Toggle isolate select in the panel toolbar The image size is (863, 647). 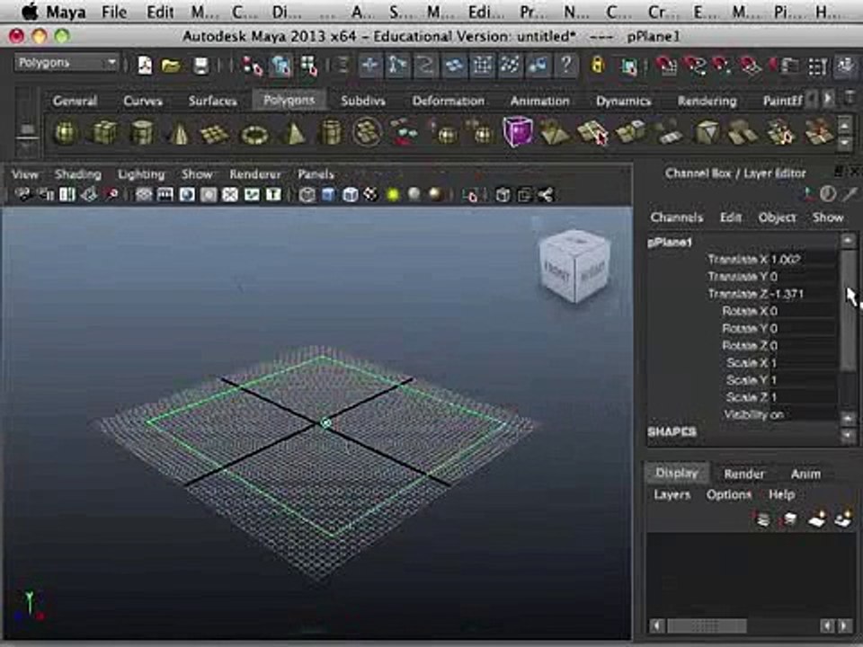(471, 195)
